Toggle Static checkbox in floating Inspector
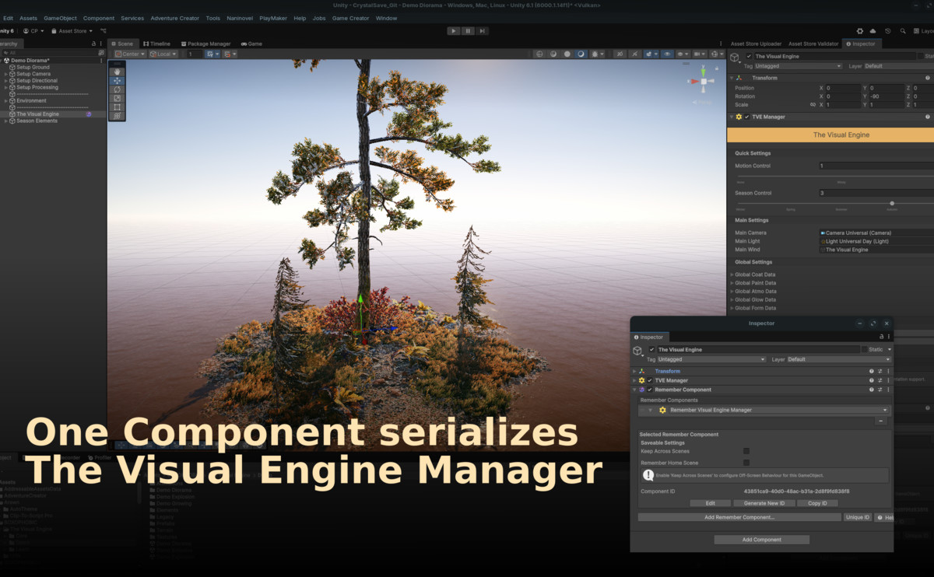Image resolution: width=934 pixels, height=577 pixels. point(863,350)
